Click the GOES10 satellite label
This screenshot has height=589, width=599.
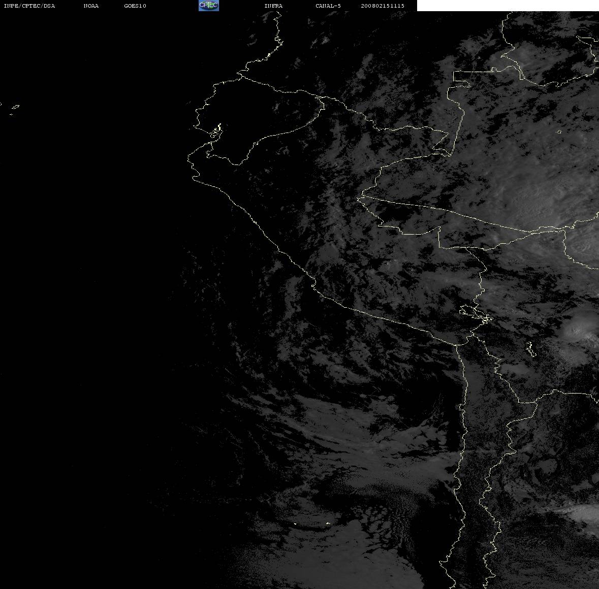pos(135,6)
